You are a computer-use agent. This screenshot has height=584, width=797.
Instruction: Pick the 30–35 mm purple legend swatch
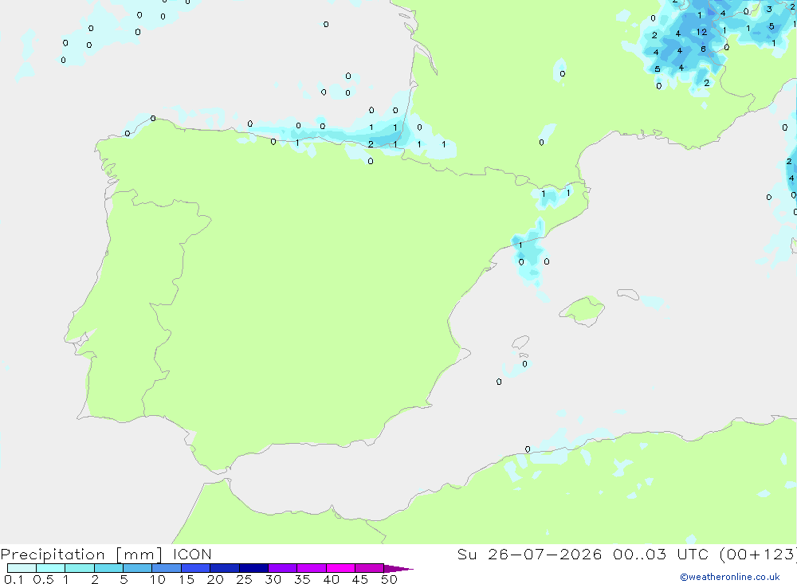pos(283,568)
